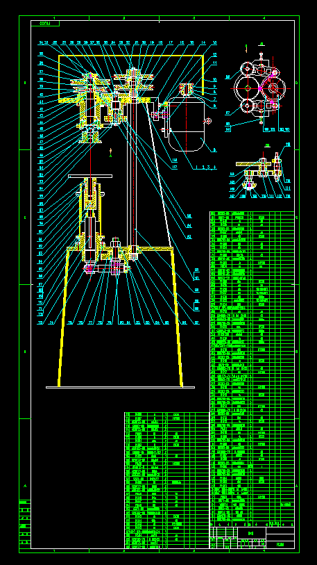Click callout number 117 below callout 118
This screenshot has width=317, height=565.
(174, 167)
